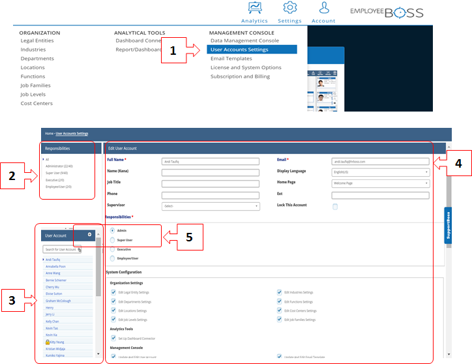Filter by Super User (9/40)
472x364 pixels.
coord(57,173)
